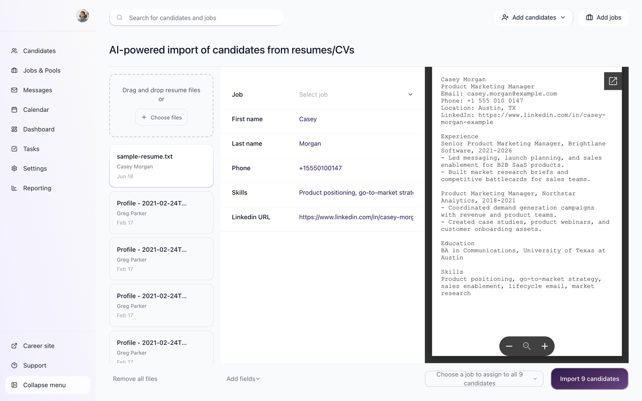Click the Candidates sidebar icon
The image size is (642, 401).
(x=14, y=51)
